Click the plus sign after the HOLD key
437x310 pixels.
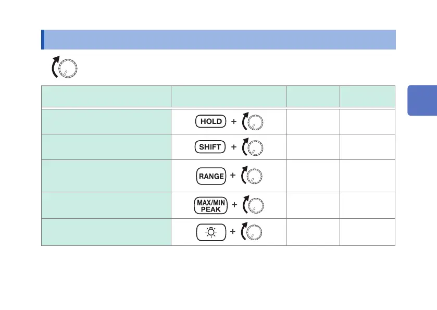pos(234,121)
